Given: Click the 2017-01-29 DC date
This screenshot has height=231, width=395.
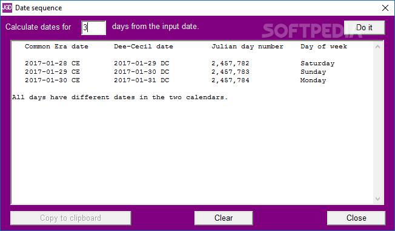Looking at the screenshot, I should (x=141, y=63).
